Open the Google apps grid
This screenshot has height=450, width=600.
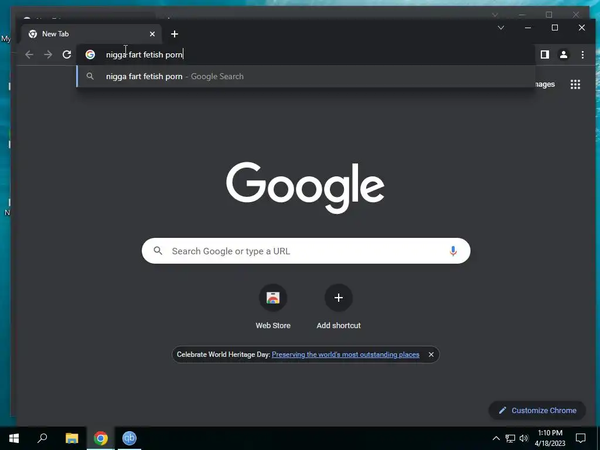click(575, 84)
